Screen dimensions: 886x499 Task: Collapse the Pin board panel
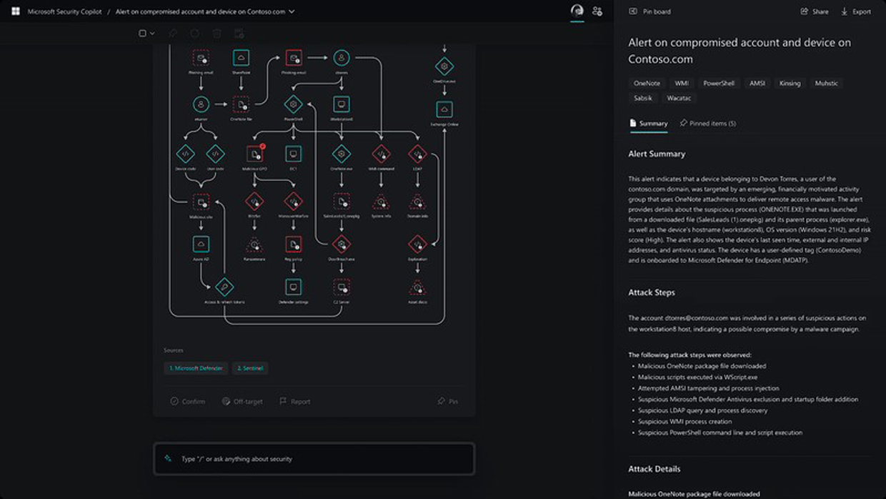click(x=633, y=11)
